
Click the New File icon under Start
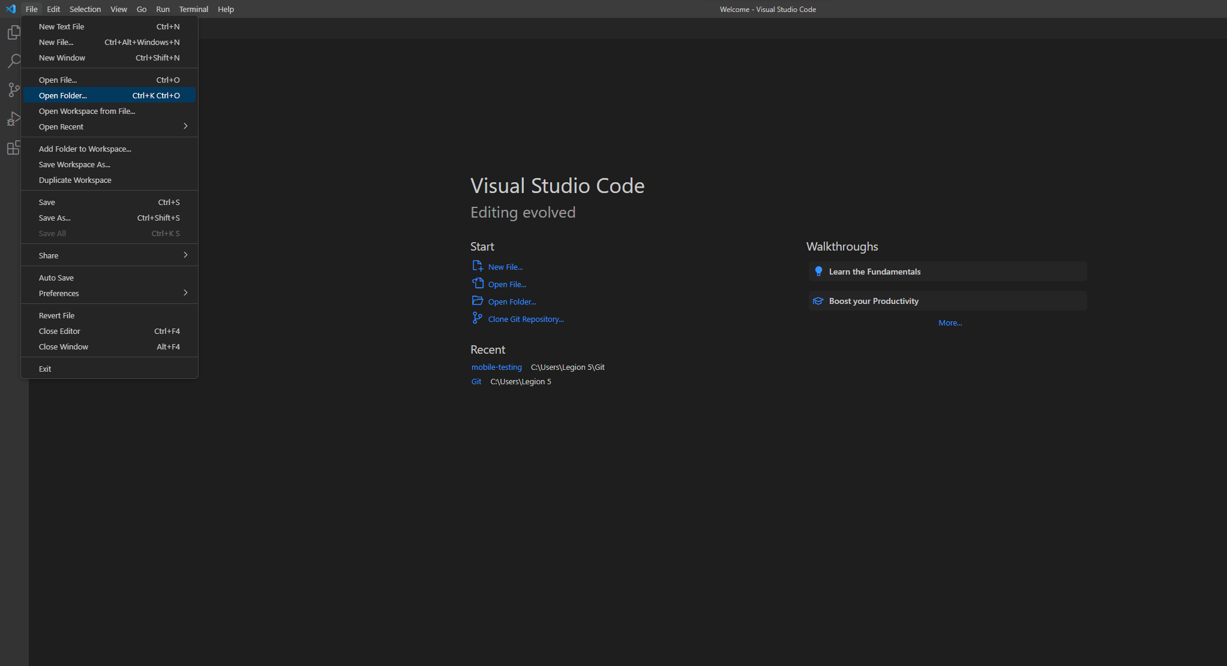tap(476, 265)
